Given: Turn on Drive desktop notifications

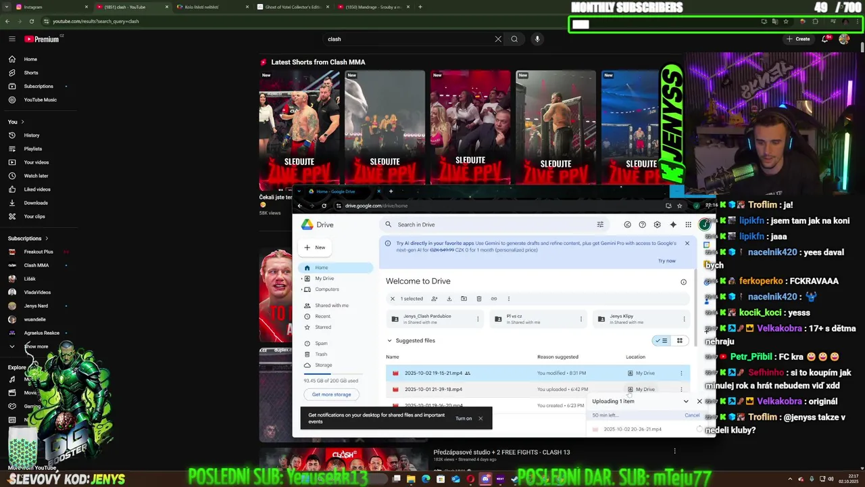Looking at the screenshot, I should tap(464, 418).
